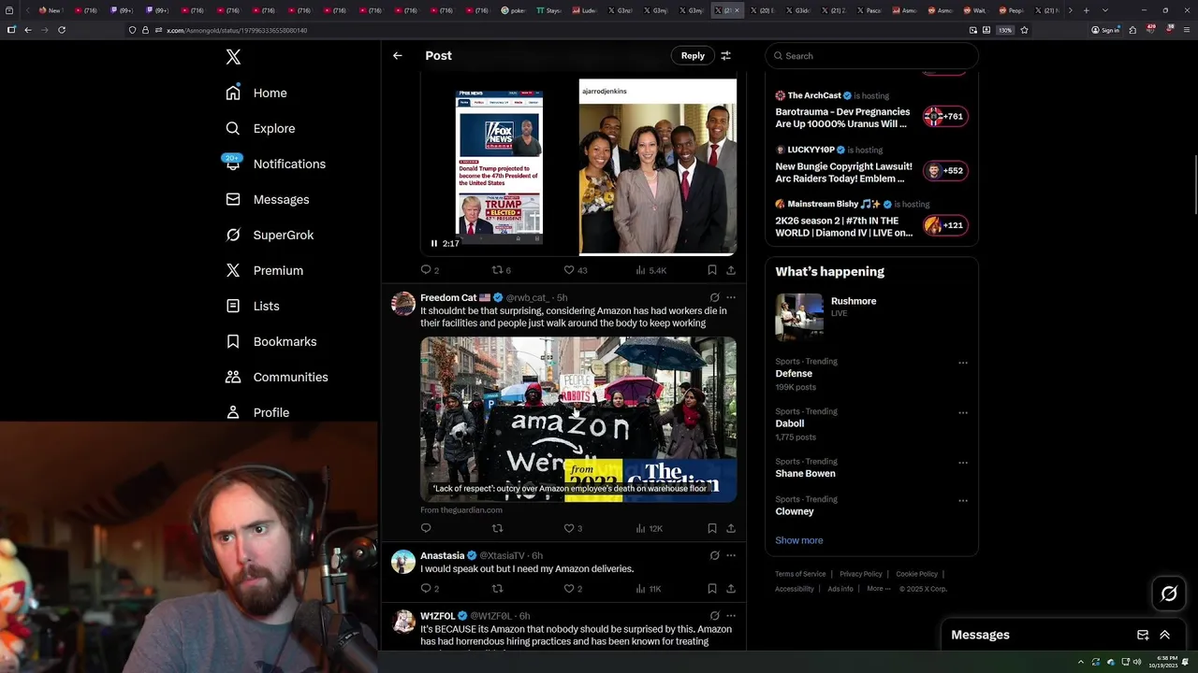Click the browser address bar URL
1198x673 pixels.
[237, 30]
